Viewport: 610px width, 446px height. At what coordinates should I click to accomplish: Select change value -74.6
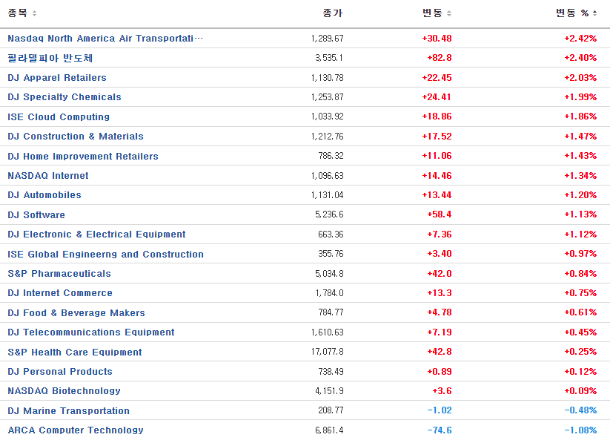(440, 430)
